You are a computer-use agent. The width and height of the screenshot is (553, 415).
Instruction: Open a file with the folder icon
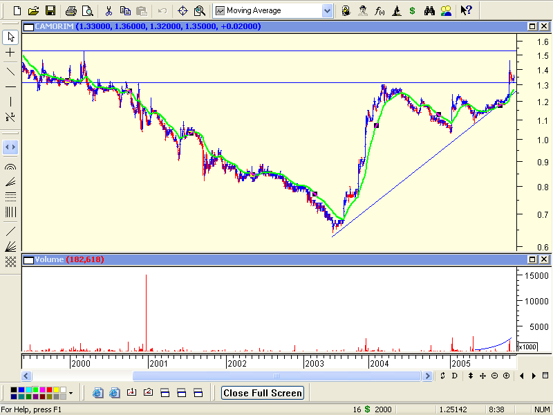pyautogui.click(x=33, y=11)
